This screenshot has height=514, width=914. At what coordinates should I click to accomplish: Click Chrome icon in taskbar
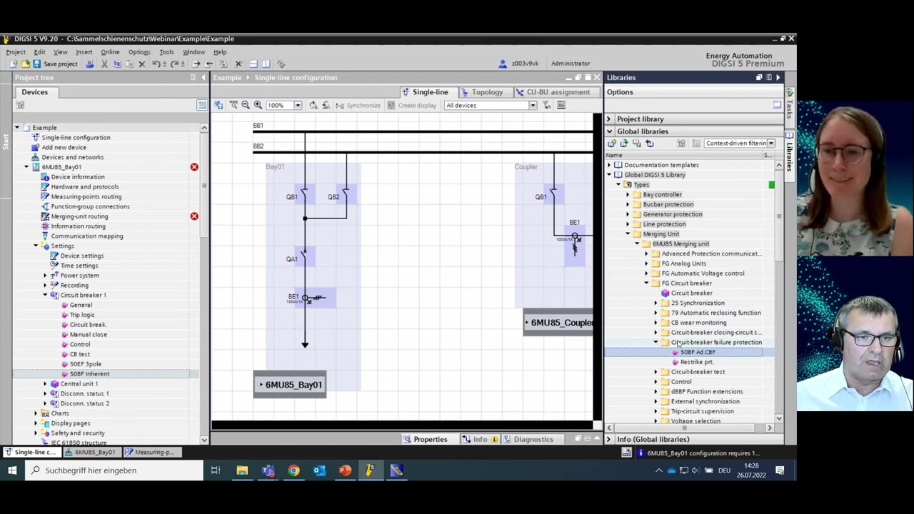293,470
